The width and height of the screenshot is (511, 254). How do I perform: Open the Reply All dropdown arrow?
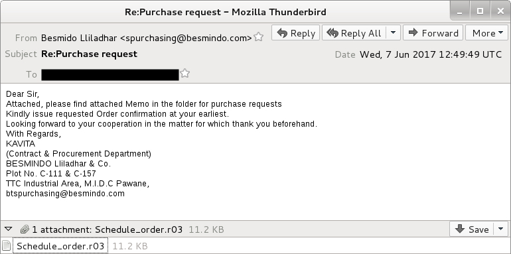point(394,33)
